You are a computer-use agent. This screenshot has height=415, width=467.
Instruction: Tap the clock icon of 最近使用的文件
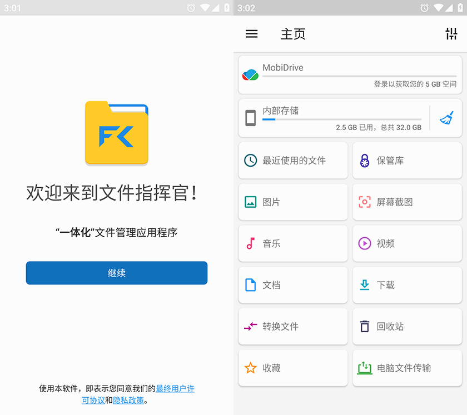251,161
